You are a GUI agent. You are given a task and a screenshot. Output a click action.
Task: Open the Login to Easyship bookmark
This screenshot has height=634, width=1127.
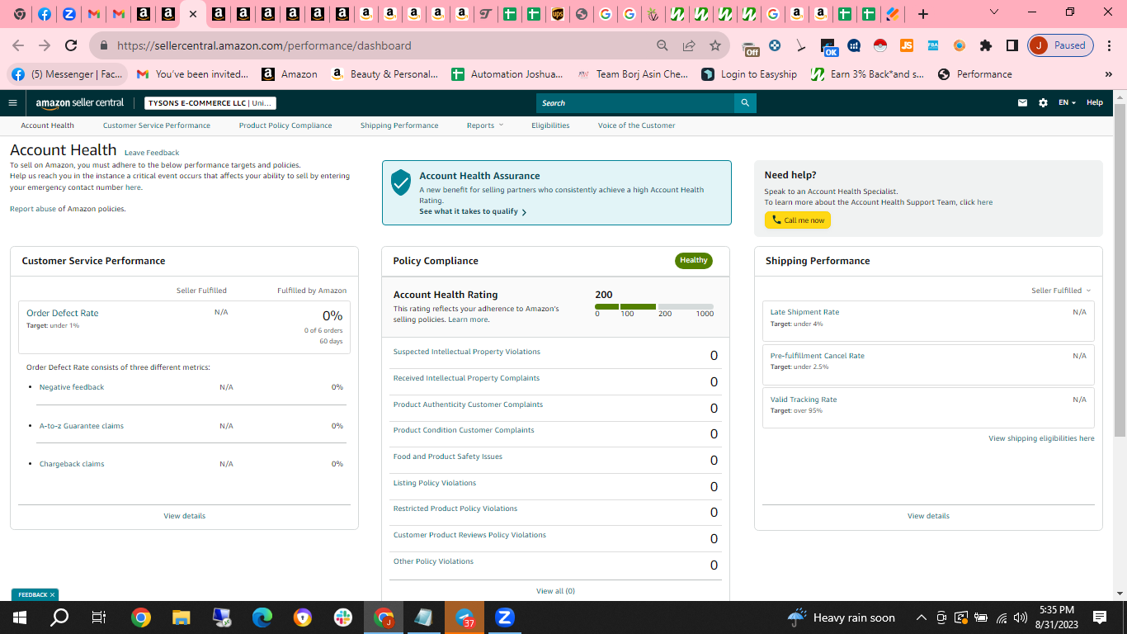tap(749, 74)
